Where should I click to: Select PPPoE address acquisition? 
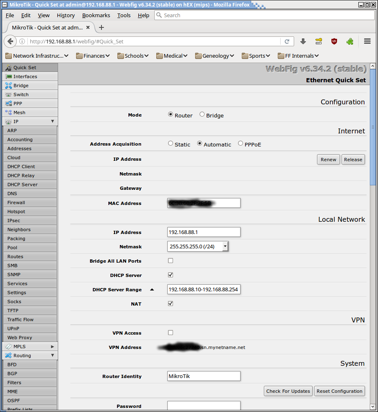[x=241, y=143]
